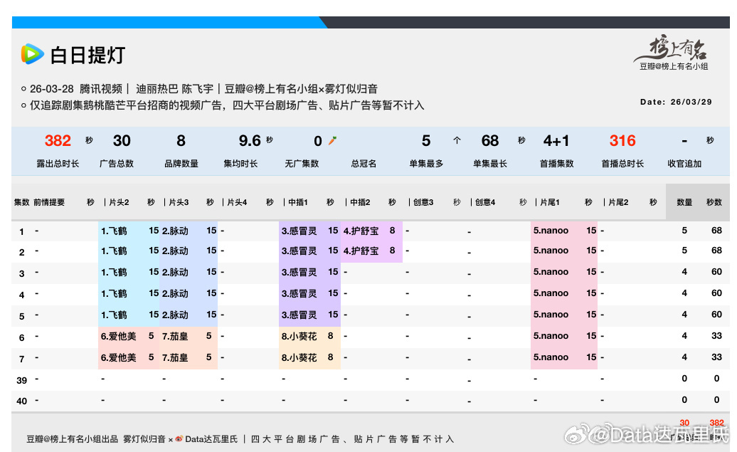Select the title 白日提灯
Screen dimensions: 737x452
(x=88, y=55)
